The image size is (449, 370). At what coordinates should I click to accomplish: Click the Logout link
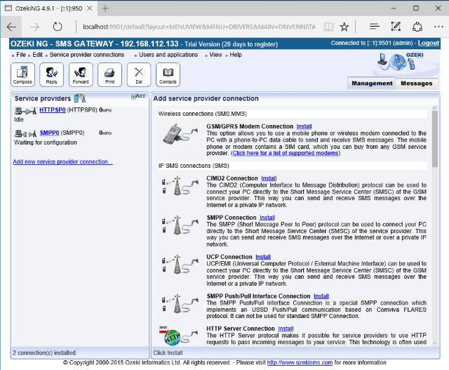click(429, 43)
